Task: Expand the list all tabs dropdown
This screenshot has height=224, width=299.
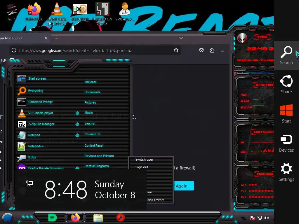Action: pos(181,38)
